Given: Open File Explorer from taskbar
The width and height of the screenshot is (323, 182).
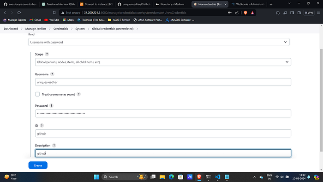Looking at the screenshot, I should point(162,177).
